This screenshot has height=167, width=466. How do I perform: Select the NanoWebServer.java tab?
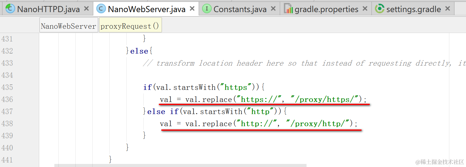(x=146, y=9)
